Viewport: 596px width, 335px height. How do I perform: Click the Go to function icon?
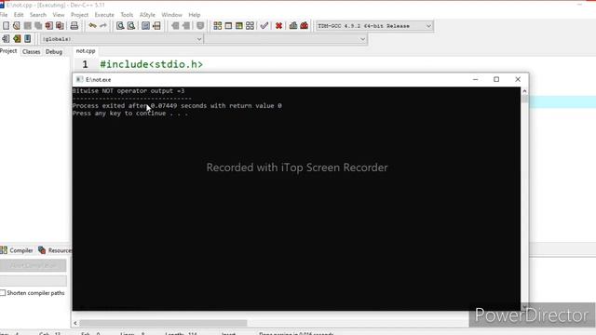(145, 26)
